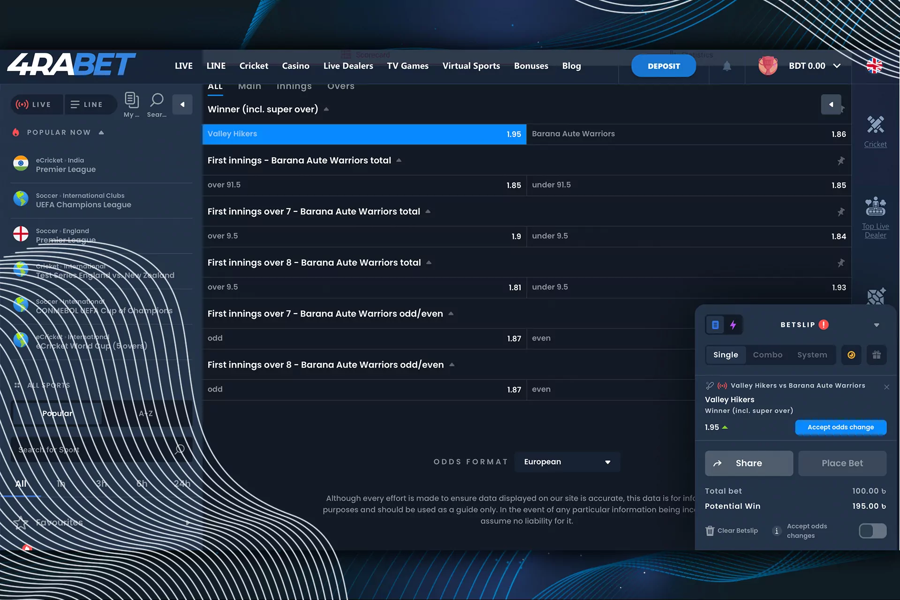Image resolution: width=900 pixels, height=600 pixels.
Task: Collapse the left sidebar arrow button
Action: coord(182,105)
